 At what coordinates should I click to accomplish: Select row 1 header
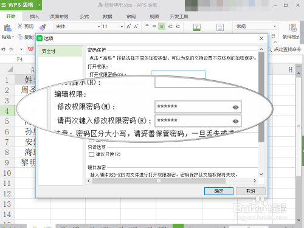tap(7, 80)
